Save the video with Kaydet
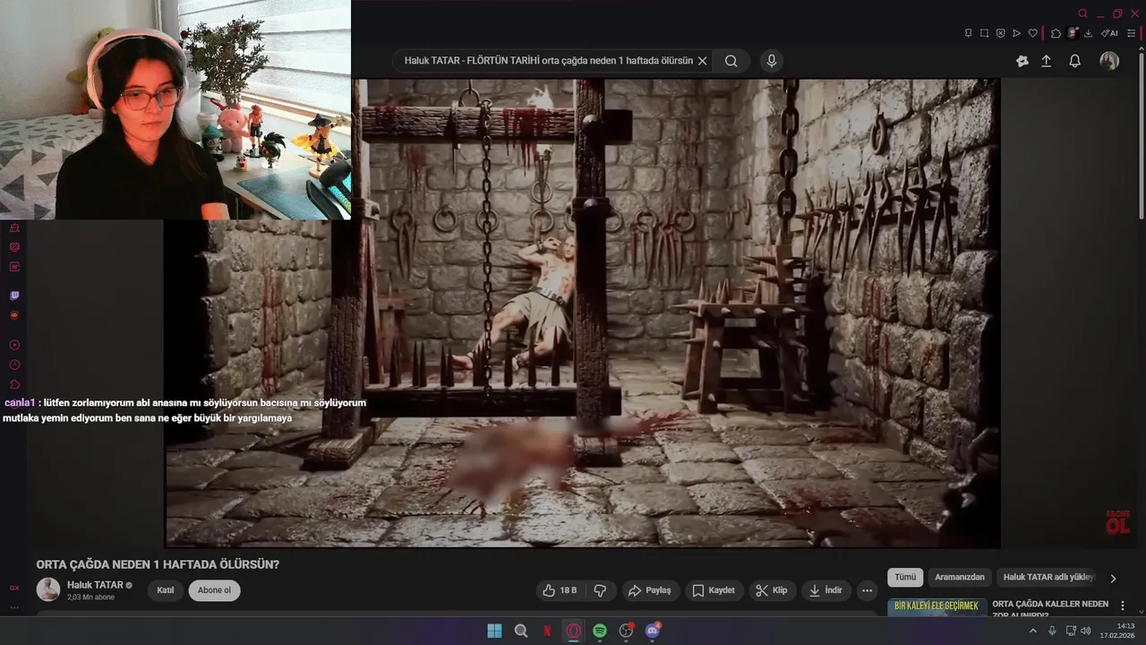The image size is (1146, 645). [x=714, y=590]
